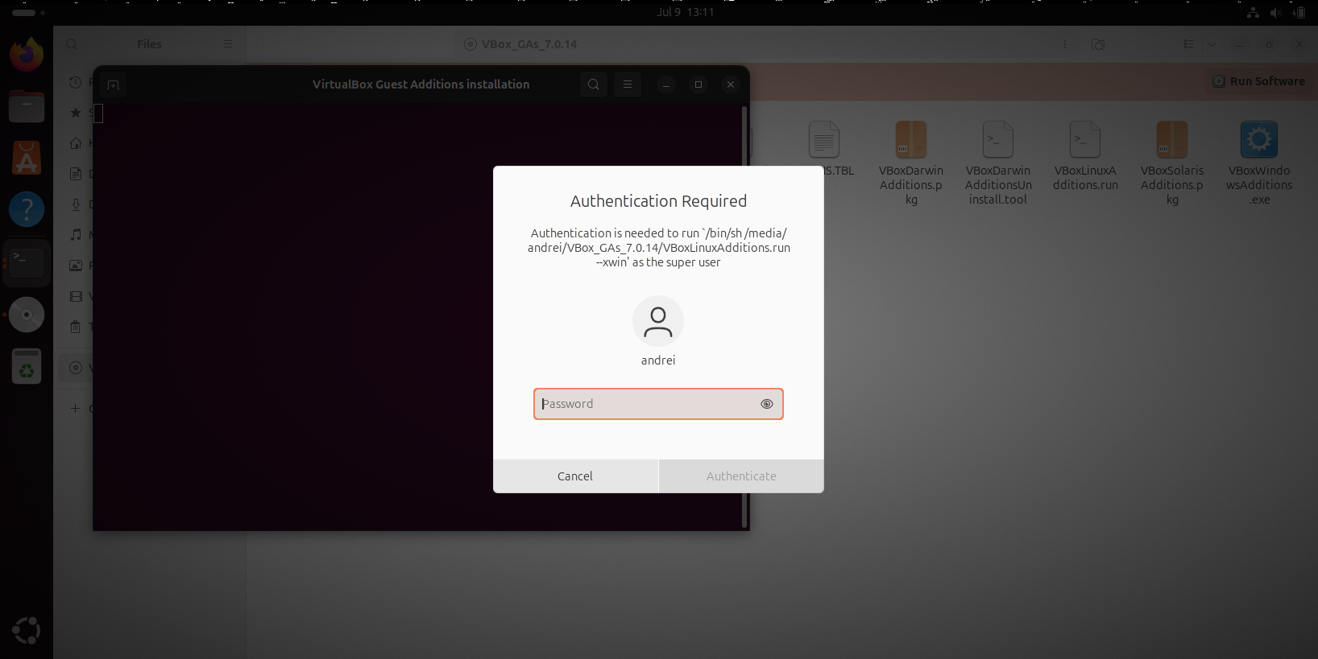This screenshot has height=659, width=1318.
Task: Open Help from the dock
Action: pyautogui.click(x=27, y=209)
